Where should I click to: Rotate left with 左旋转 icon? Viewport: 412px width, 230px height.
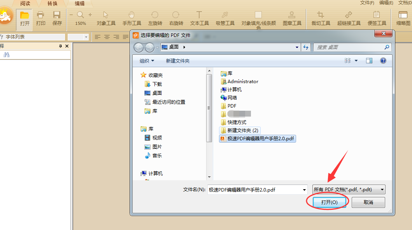pyautogui.click(x=155, y=18)
